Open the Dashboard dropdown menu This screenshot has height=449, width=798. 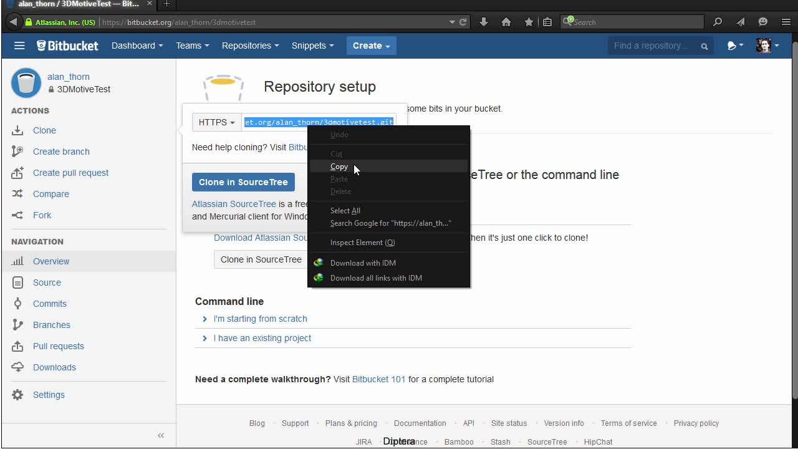(x=137, y=46)
